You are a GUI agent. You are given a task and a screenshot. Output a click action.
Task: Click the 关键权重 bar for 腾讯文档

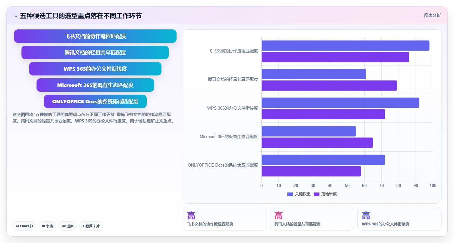coord(314,74)
